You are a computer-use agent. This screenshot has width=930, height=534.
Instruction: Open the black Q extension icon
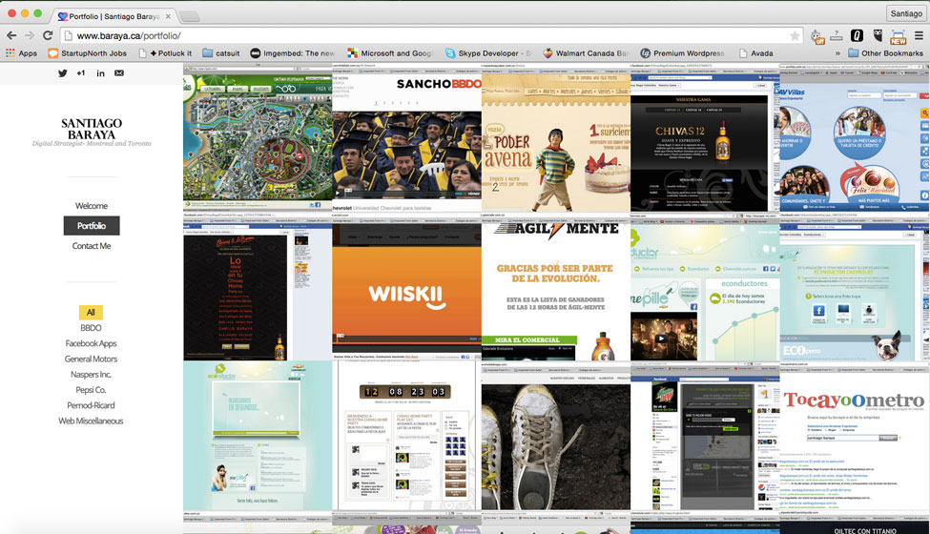pos(858,35)
